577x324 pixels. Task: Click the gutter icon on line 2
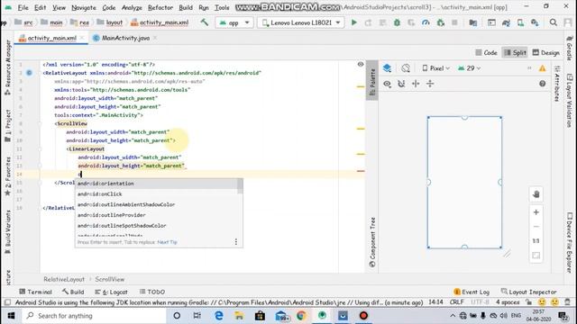29,73
